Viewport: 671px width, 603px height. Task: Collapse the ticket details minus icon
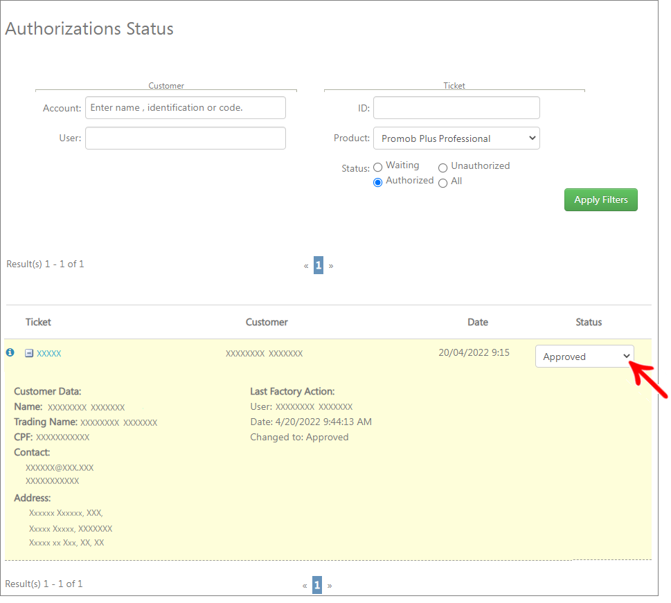pyautogui.click(x=29, y=353)
